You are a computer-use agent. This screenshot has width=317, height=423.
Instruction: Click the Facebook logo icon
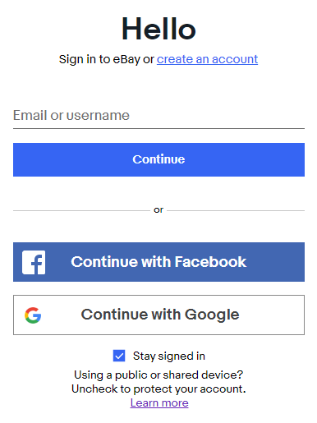34,262
